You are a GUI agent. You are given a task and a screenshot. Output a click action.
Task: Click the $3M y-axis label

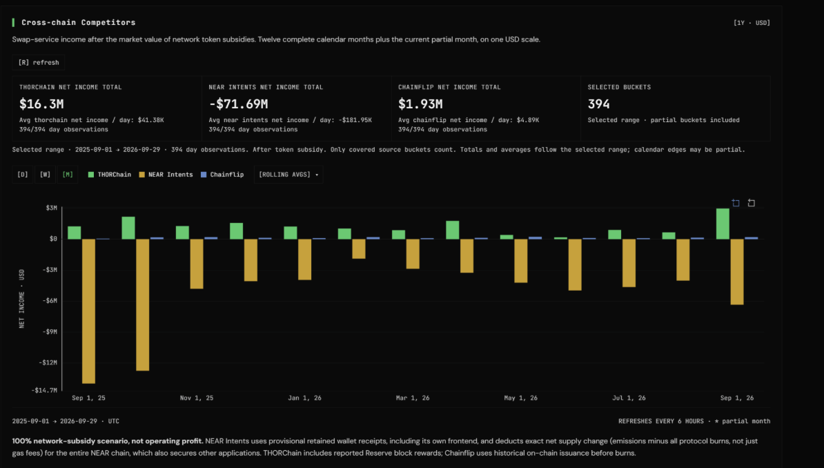pyautogui.click(x=52, y=208)
